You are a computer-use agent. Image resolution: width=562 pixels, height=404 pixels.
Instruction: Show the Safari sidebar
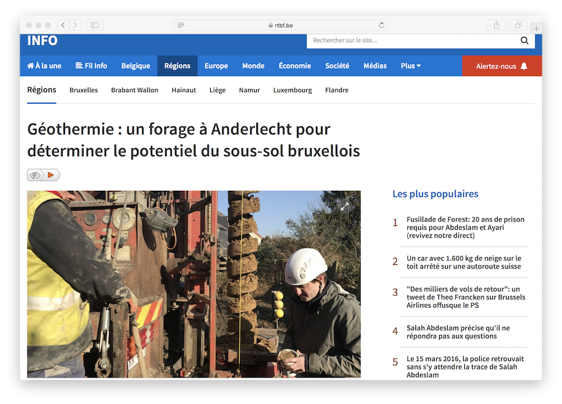(94, 25)
